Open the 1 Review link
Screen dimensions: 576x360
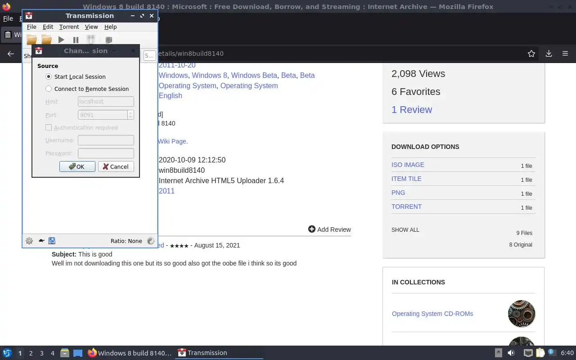tap(412, 109)
